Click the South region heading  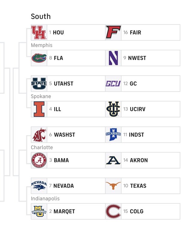click(41, 16)
